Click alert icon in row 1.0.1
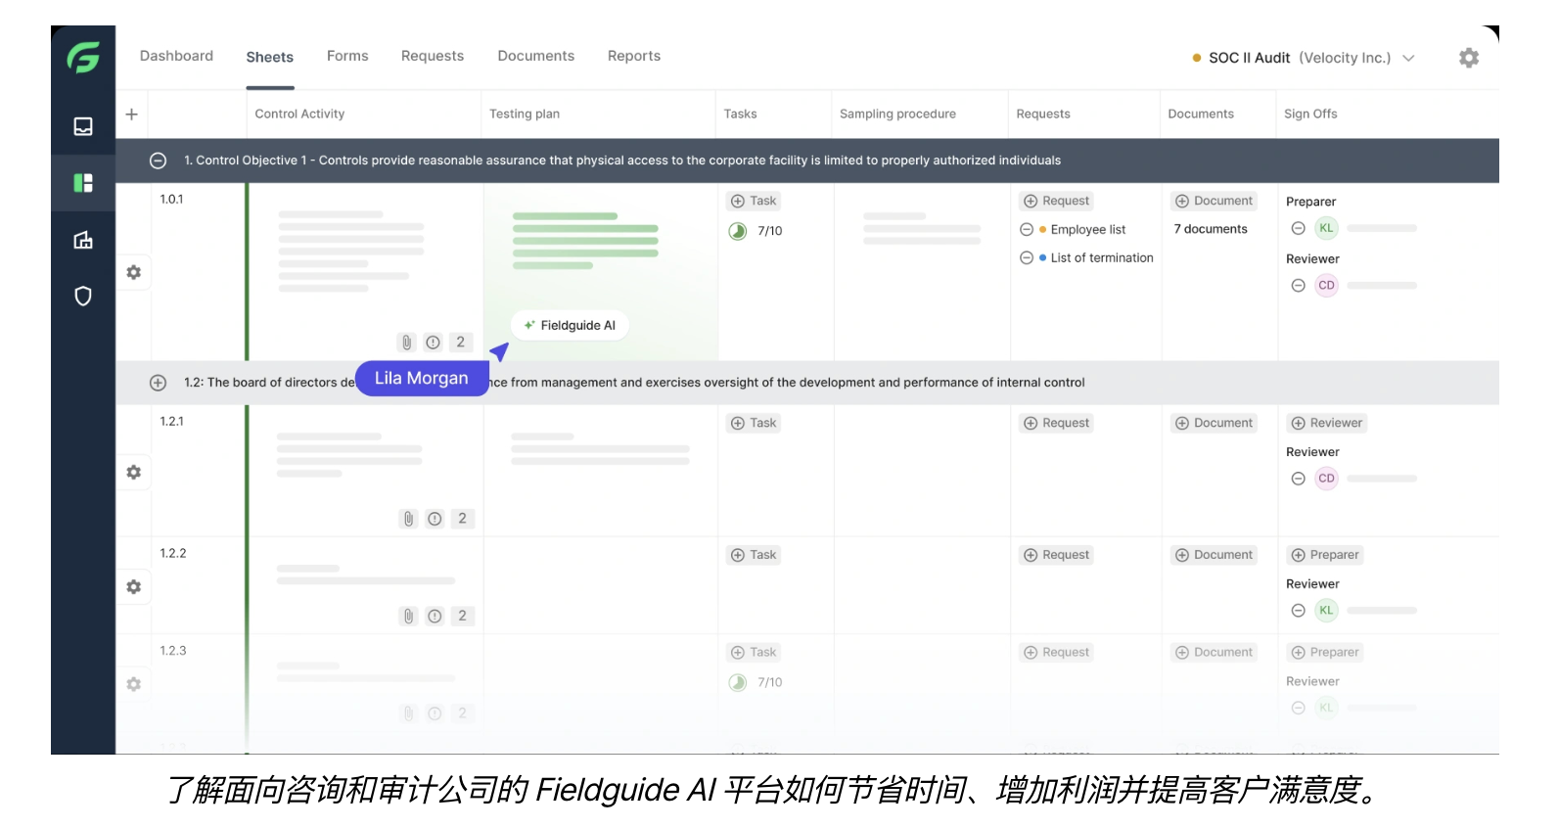The width and height of the screenshot is (1558, 828). tap(433, 343)
